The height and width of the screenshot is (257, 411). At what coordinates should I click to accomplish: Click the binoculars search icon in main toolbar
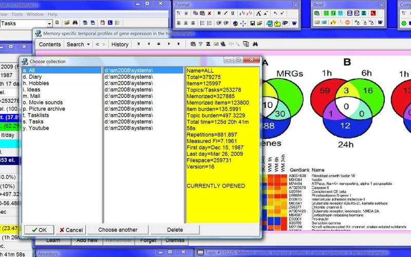point(74,23)
